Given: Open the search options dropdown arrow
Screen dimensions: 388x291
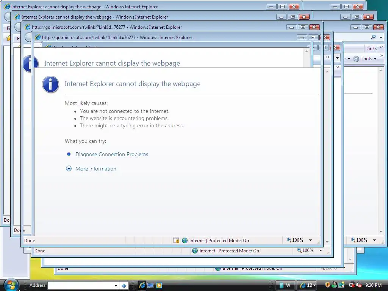Looking at the screenshot, I should [x=381, y=38].
